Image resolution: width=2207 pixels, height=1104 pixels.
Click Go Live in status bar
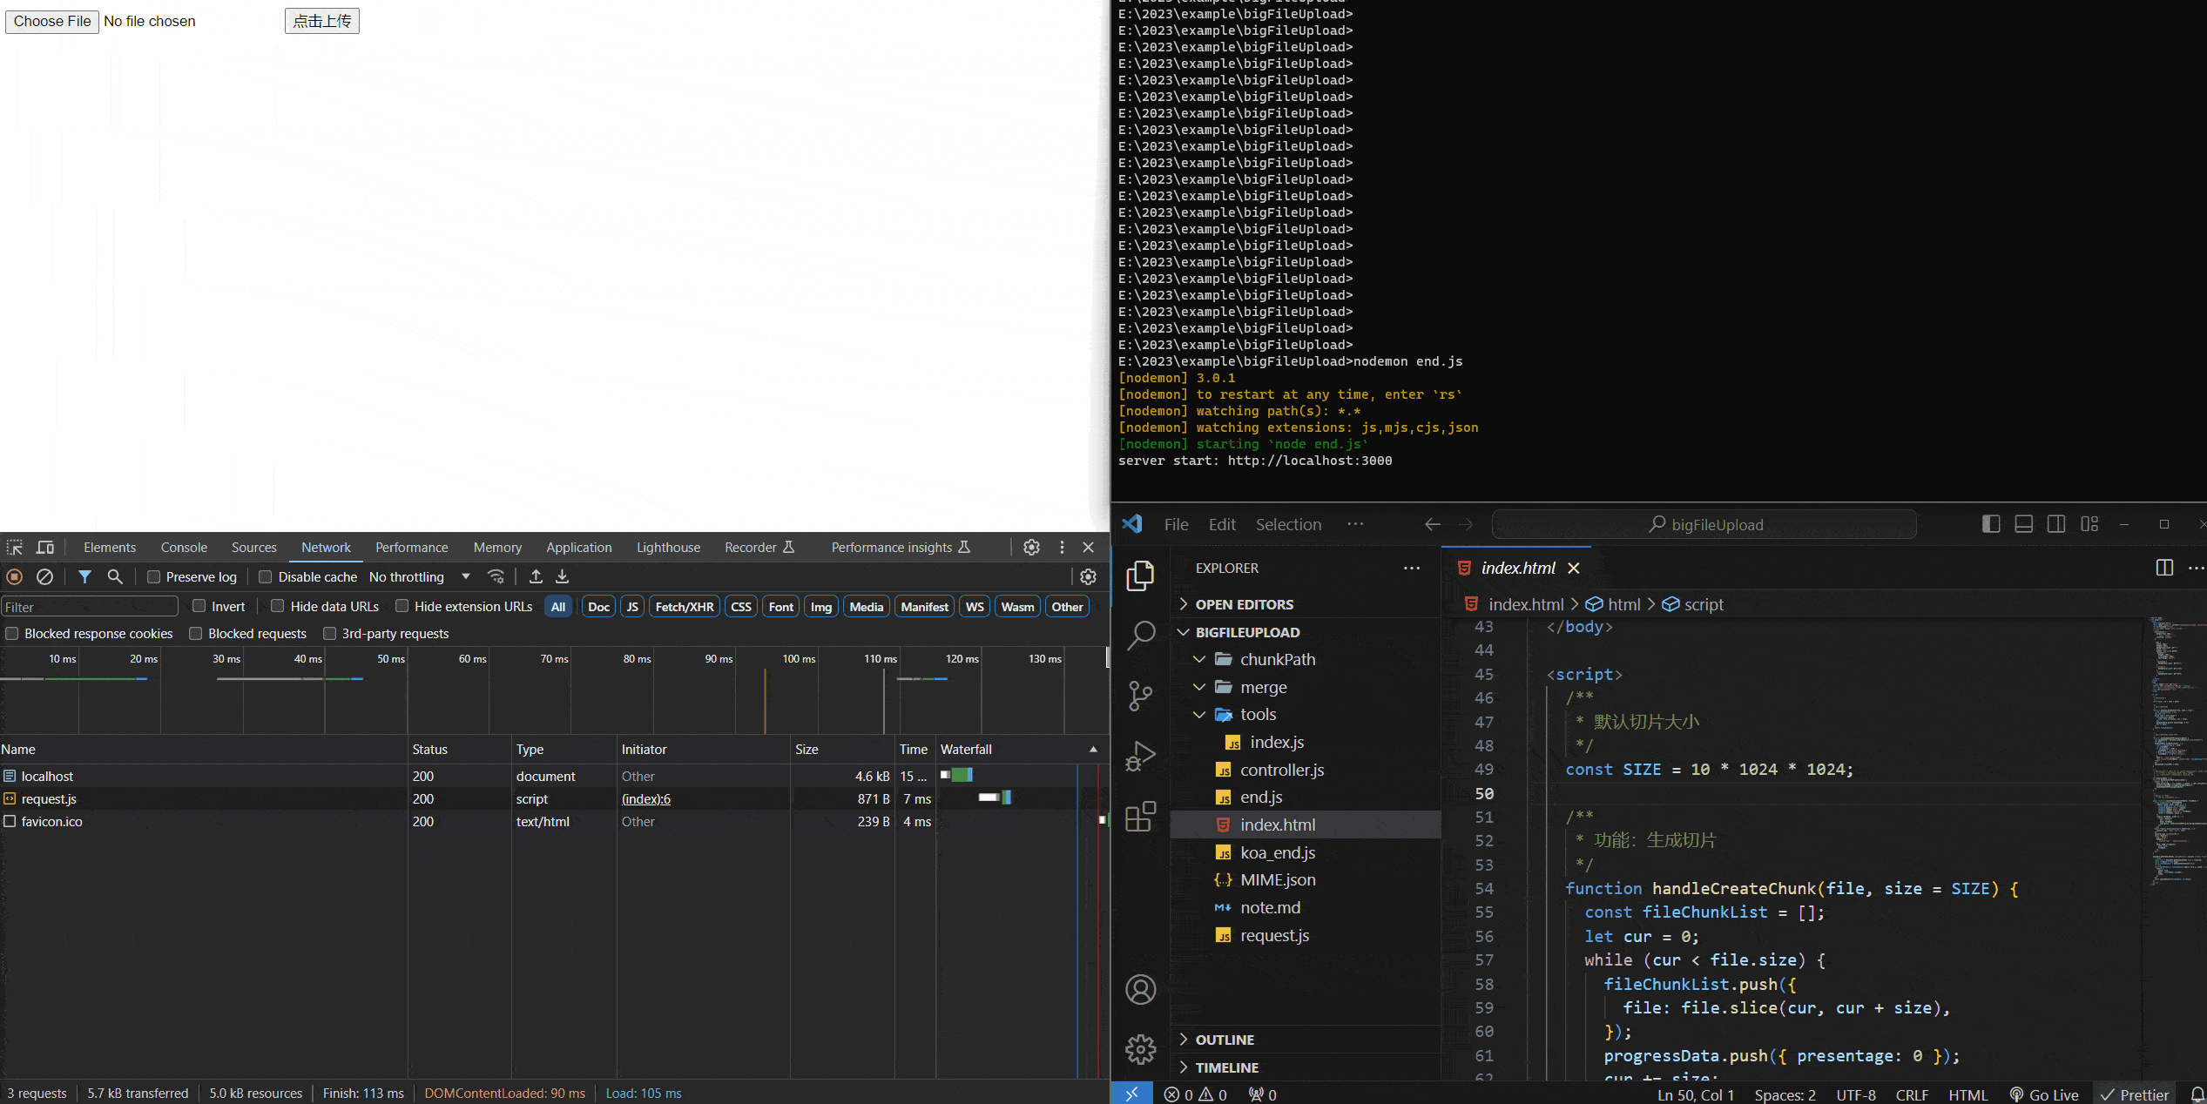coord(2043,1094)
